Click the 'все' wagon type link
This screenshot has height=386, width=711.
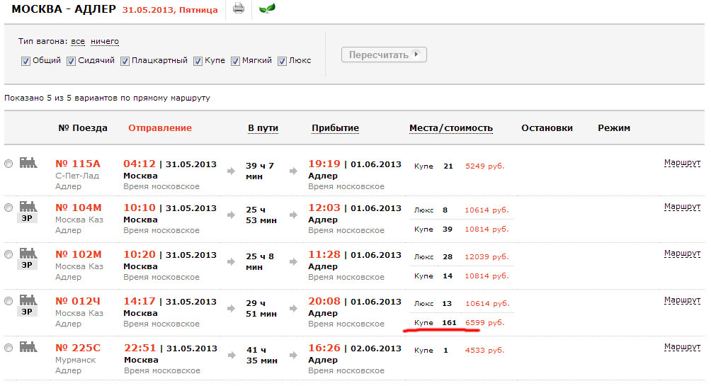click(78, 42)
